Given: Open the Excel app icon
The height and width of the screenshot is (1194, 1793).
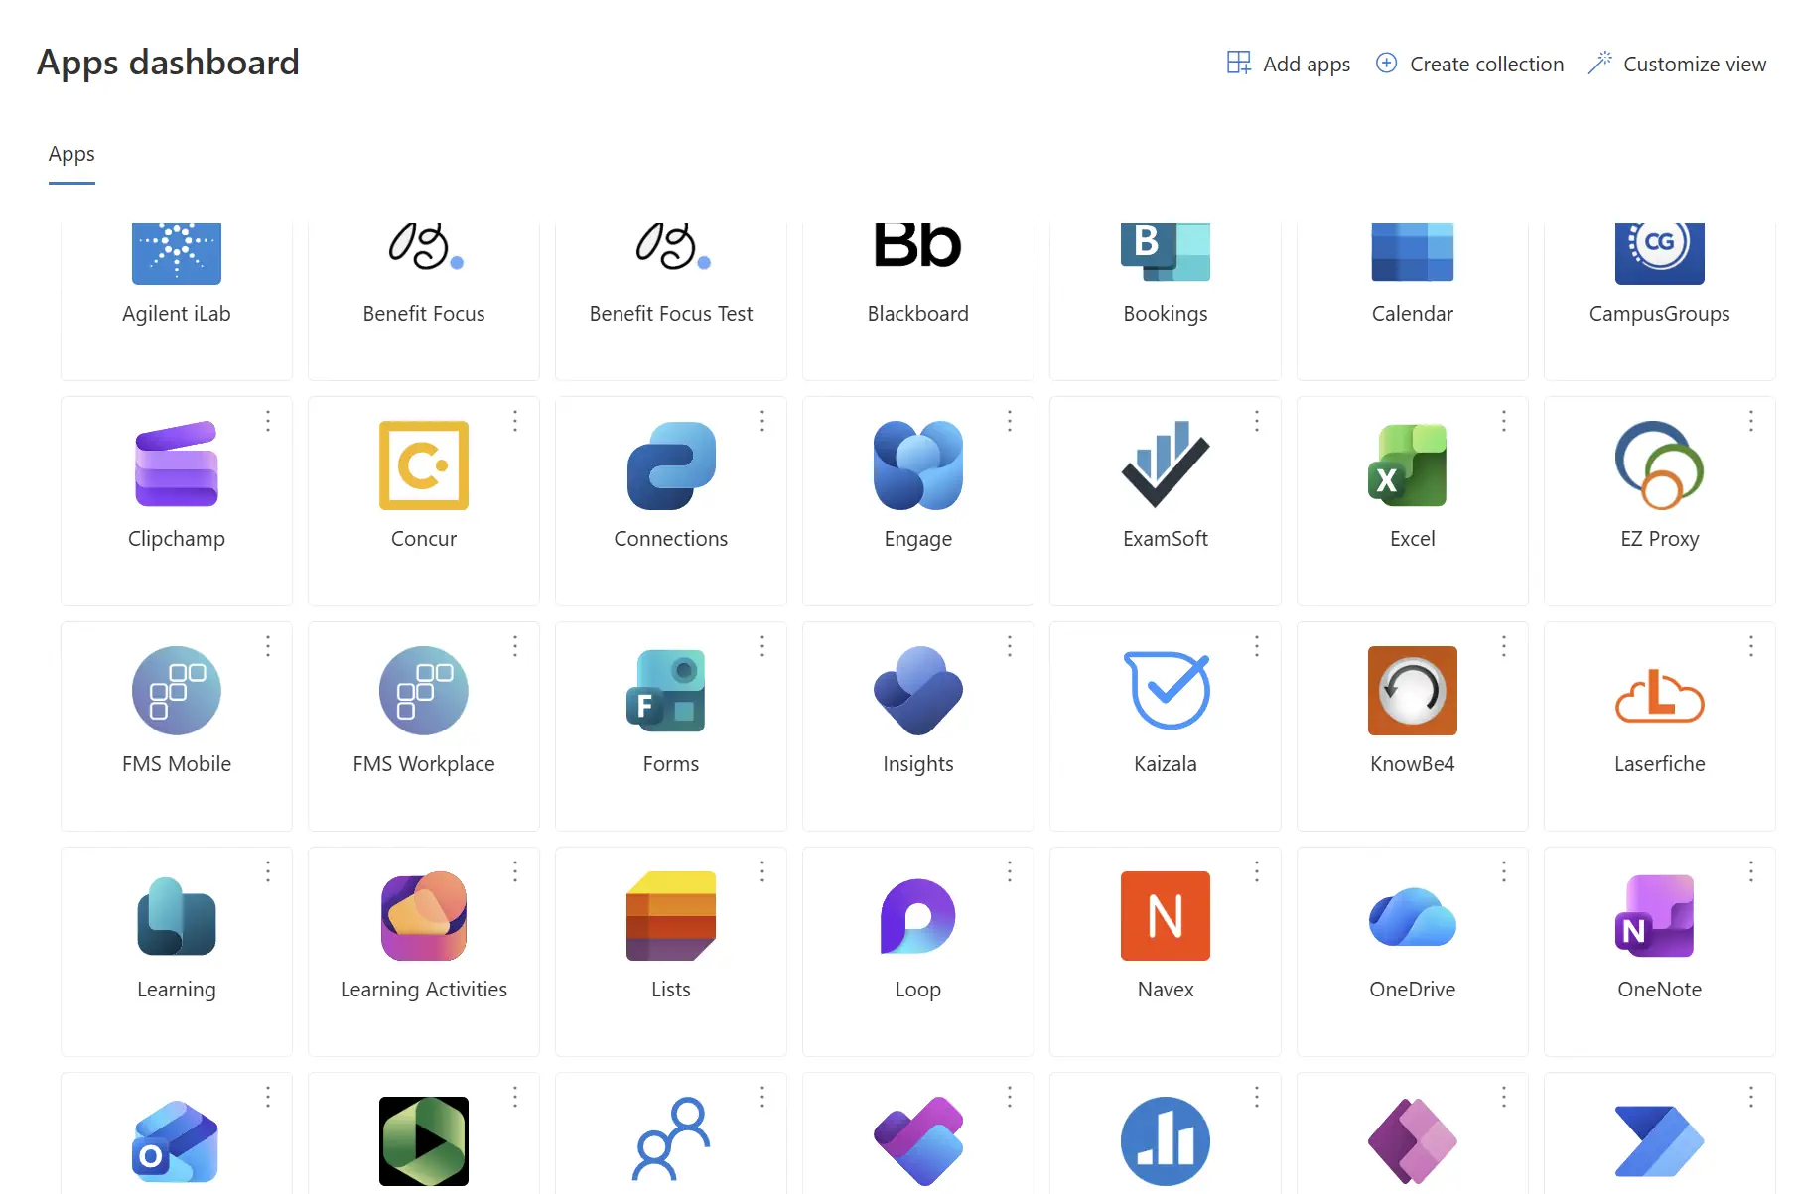Looking at the screenshot, I should click(x=1408, y=465).
